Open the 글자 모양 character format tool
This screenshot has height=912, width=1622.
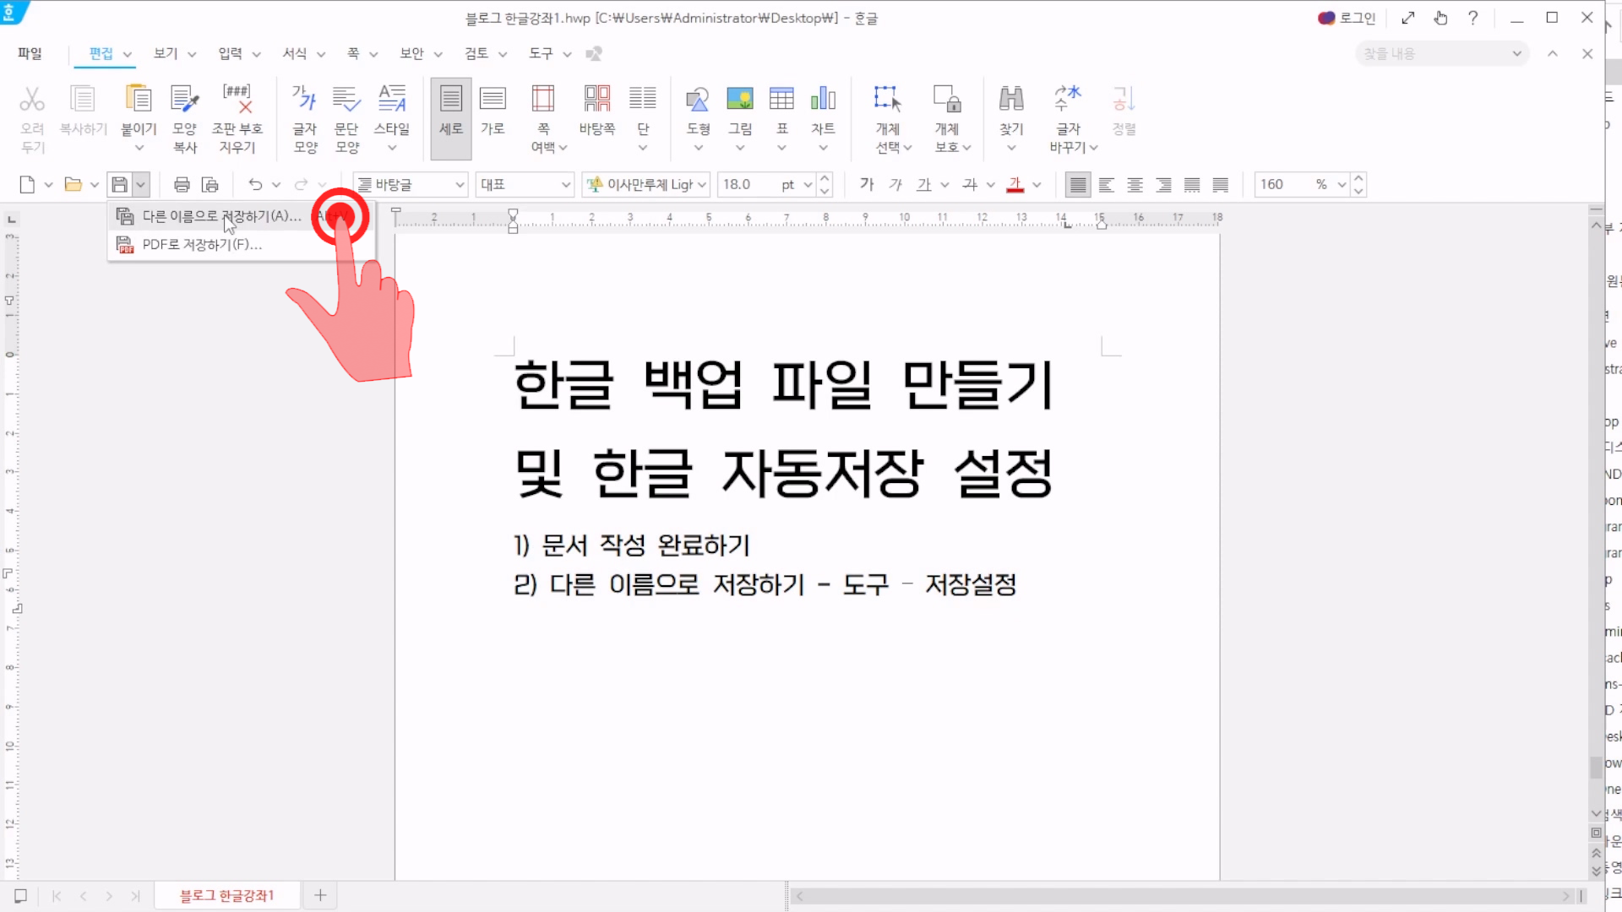coord(304,100)
